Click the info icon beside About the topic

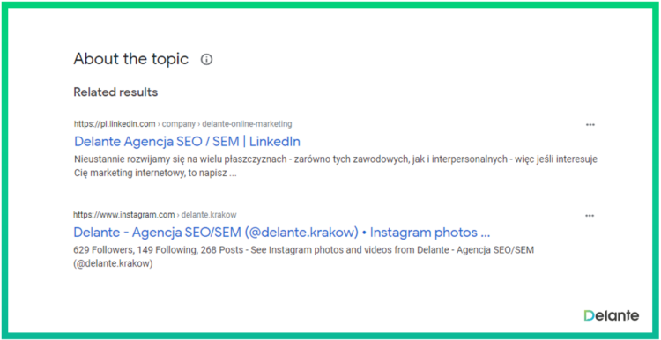tap(206, 59)
